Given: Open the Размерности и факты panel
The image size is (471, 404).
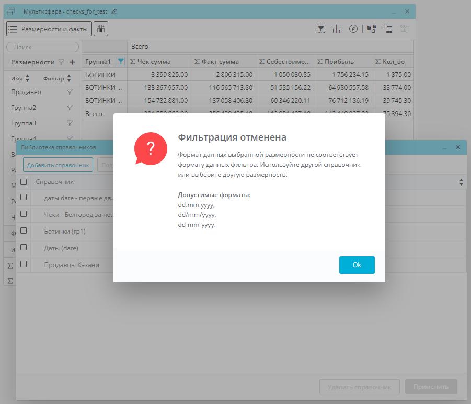Looking at the screenshot, I should 49,29.
